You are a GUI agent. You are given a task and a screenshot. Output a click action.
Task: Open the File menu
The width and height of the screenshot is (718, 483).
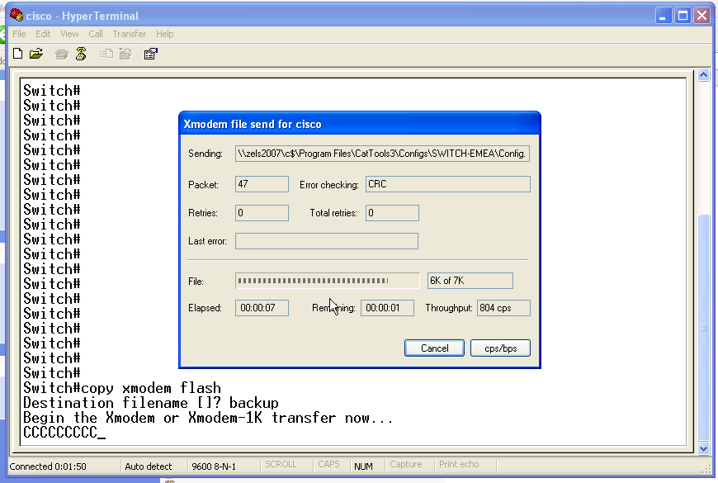(18, 34)
